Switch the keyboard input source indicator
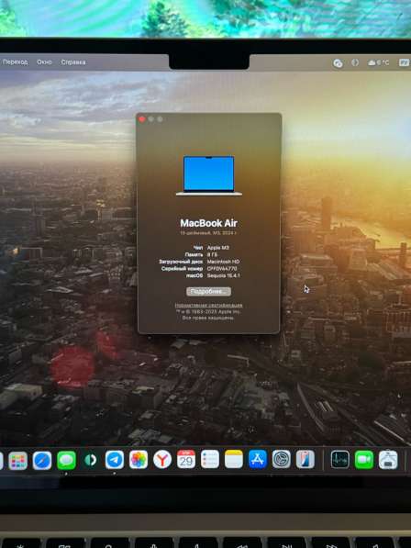Image resolution: width=411 pixels, height=548 pixels. point(404,62)
